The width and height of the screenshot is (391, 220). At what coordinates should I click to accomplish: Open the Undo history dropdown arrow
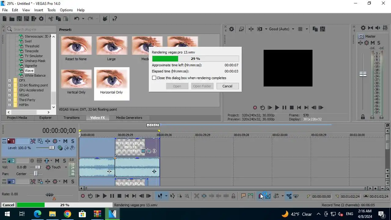click(83, 19)
